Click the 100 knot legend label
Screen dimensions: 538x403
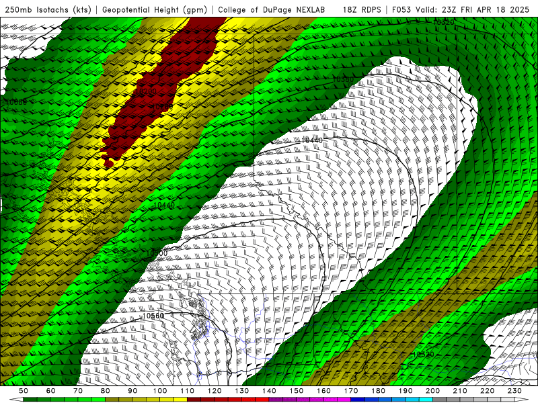[160, 391]
